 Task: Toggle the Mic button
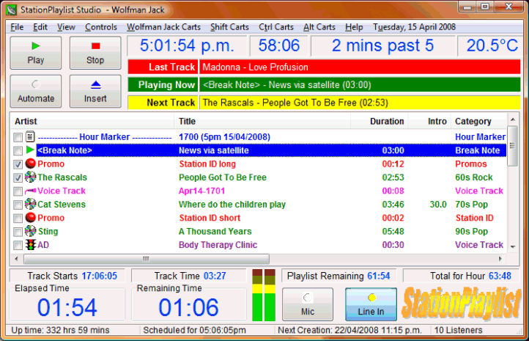[308, 304]
